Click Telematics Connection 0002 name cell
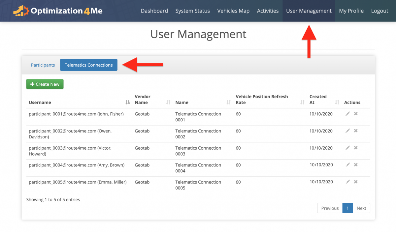Screen dimensions: 396x233 (198, 134)
